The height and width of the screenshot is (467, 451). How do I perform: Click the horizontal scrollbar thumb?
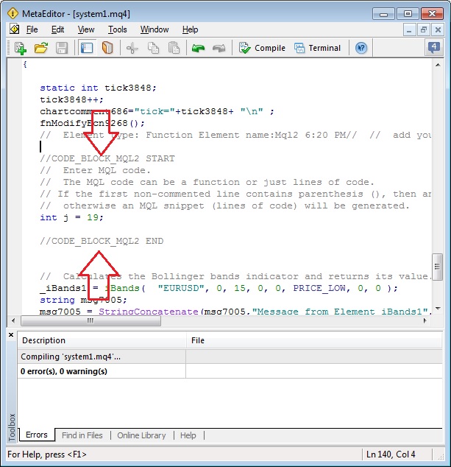(x=90, y=320)
